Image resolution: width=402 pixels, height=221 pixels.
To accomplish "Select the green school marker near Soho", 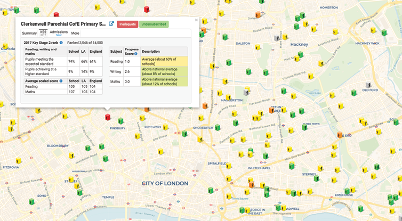I will pos(31,201).
